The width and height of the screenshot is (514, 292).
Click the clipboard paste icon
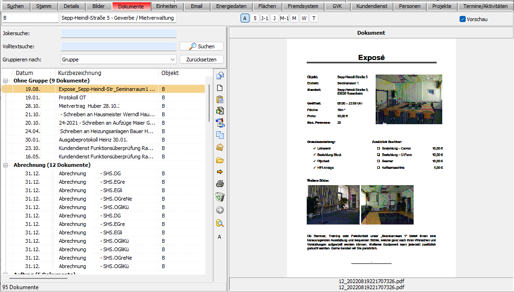coord(219,99)
